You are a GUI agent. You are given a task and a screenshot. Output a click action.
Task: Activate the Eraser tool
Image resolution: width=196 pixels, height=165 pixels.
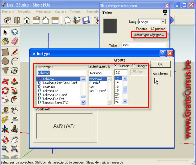pyautogui.click(x=15, y=41)
